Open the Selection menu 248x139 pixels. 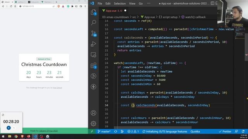(120, 3)
